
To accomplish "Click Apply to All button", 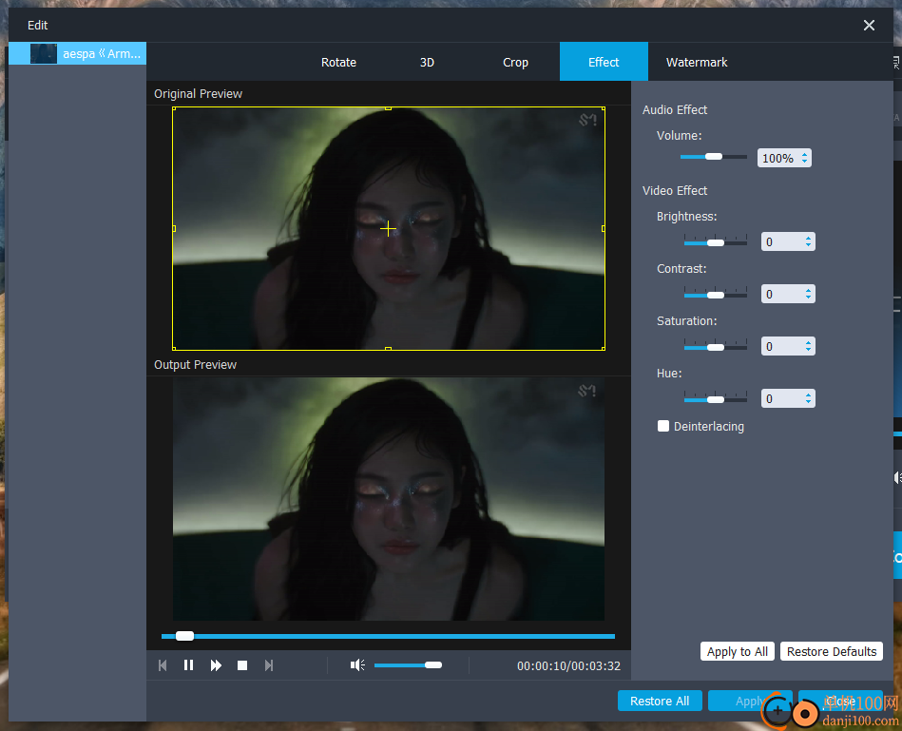I will pos(737,652).
